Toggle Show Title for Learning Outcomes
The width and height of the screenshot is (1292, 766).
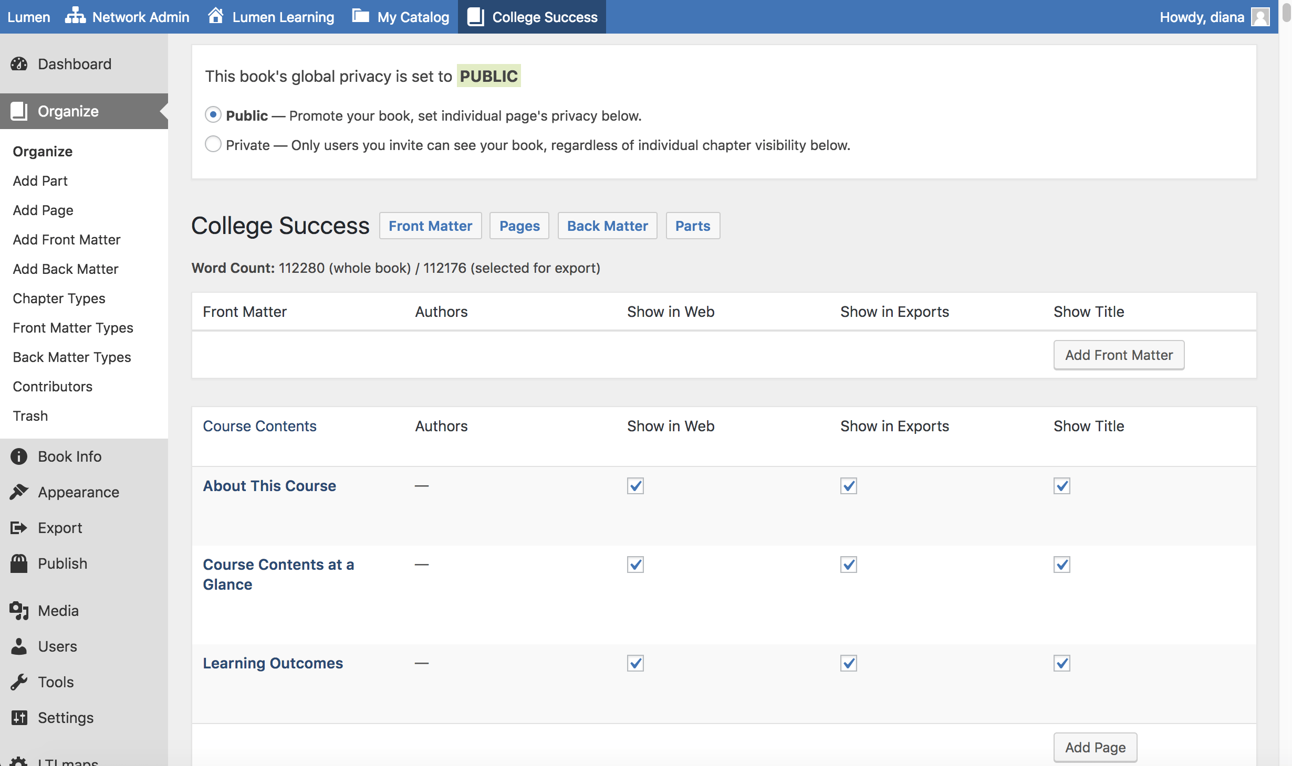[x=1061, y=663]
